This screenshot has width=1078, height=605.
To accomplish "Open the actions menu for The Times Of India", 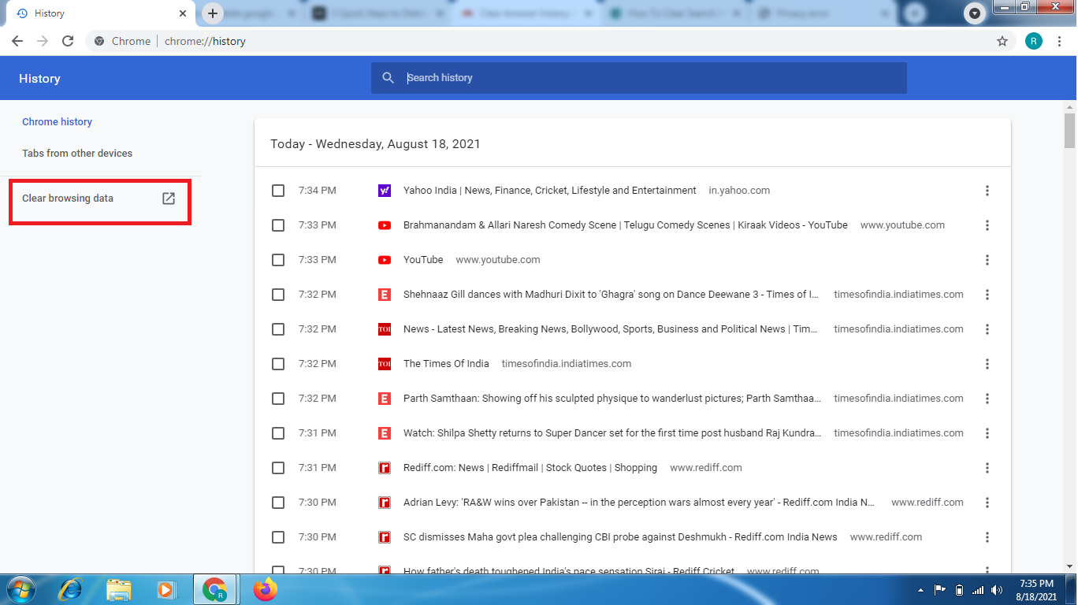I will coord(987,364).
